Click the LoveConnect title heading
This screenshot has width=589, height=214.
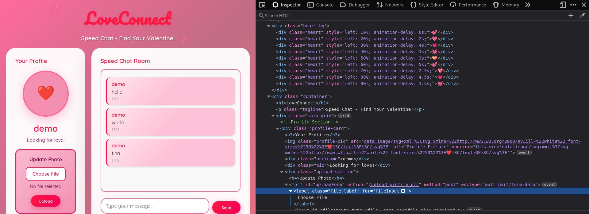click(128, 18)
